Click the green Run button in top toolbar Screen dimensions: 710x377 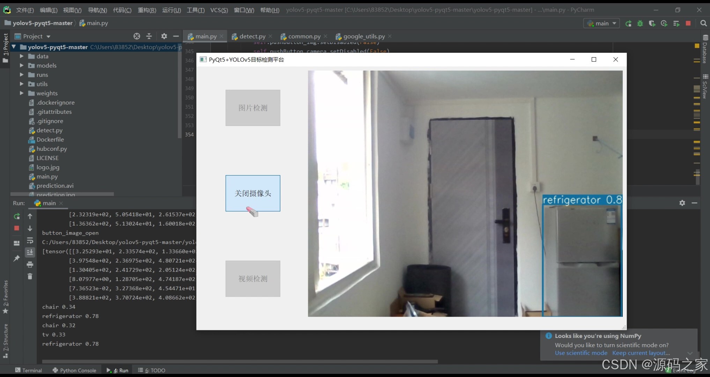point(628,23)
